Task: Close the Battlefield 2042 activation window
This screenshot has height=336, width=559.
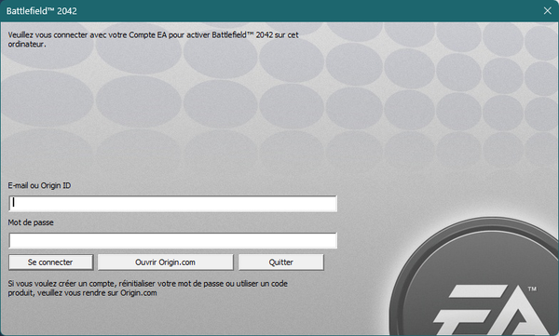Action: (548, 10)
